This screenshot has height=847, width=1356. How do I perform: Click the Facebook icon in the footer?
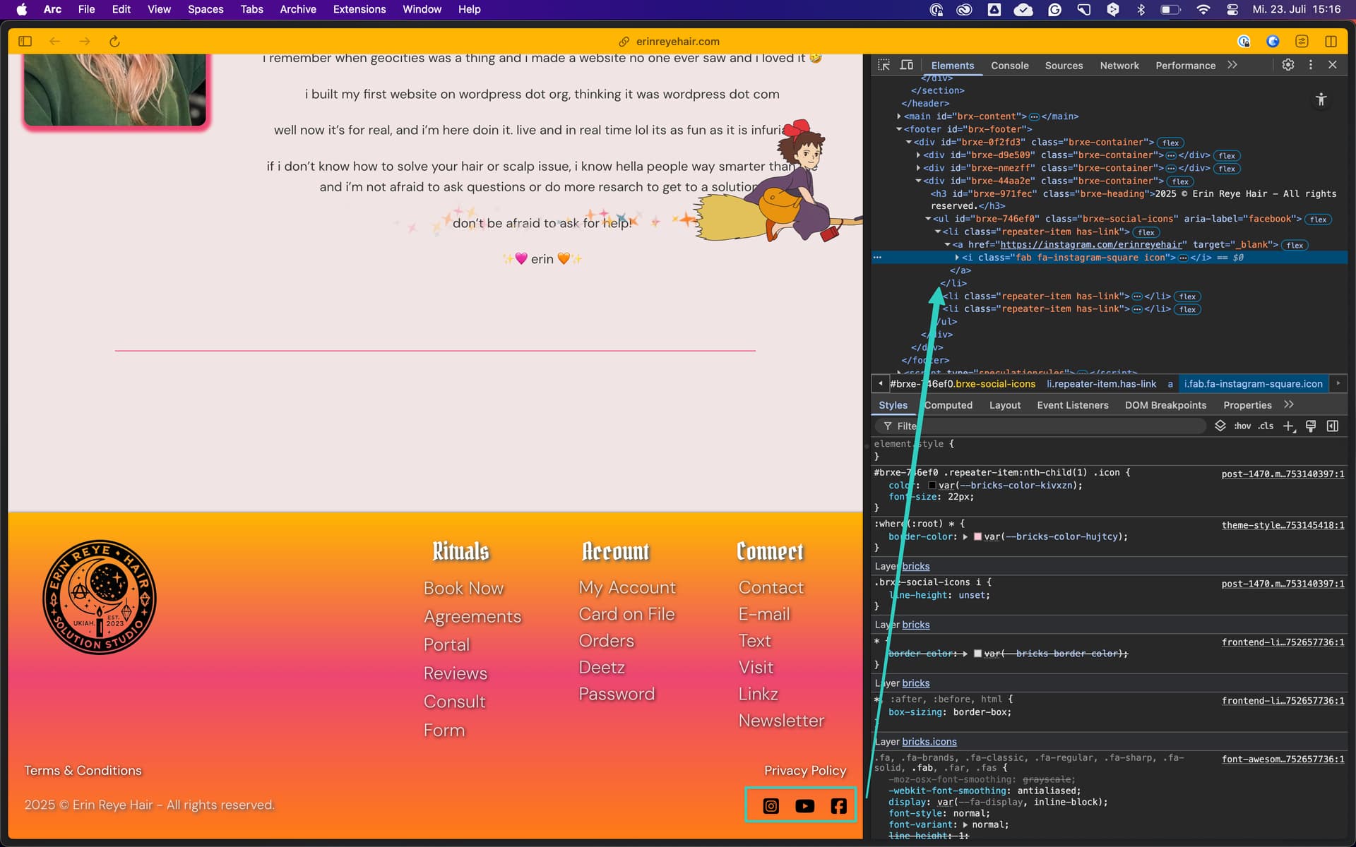pyautogui.click(x=838, y=806)
